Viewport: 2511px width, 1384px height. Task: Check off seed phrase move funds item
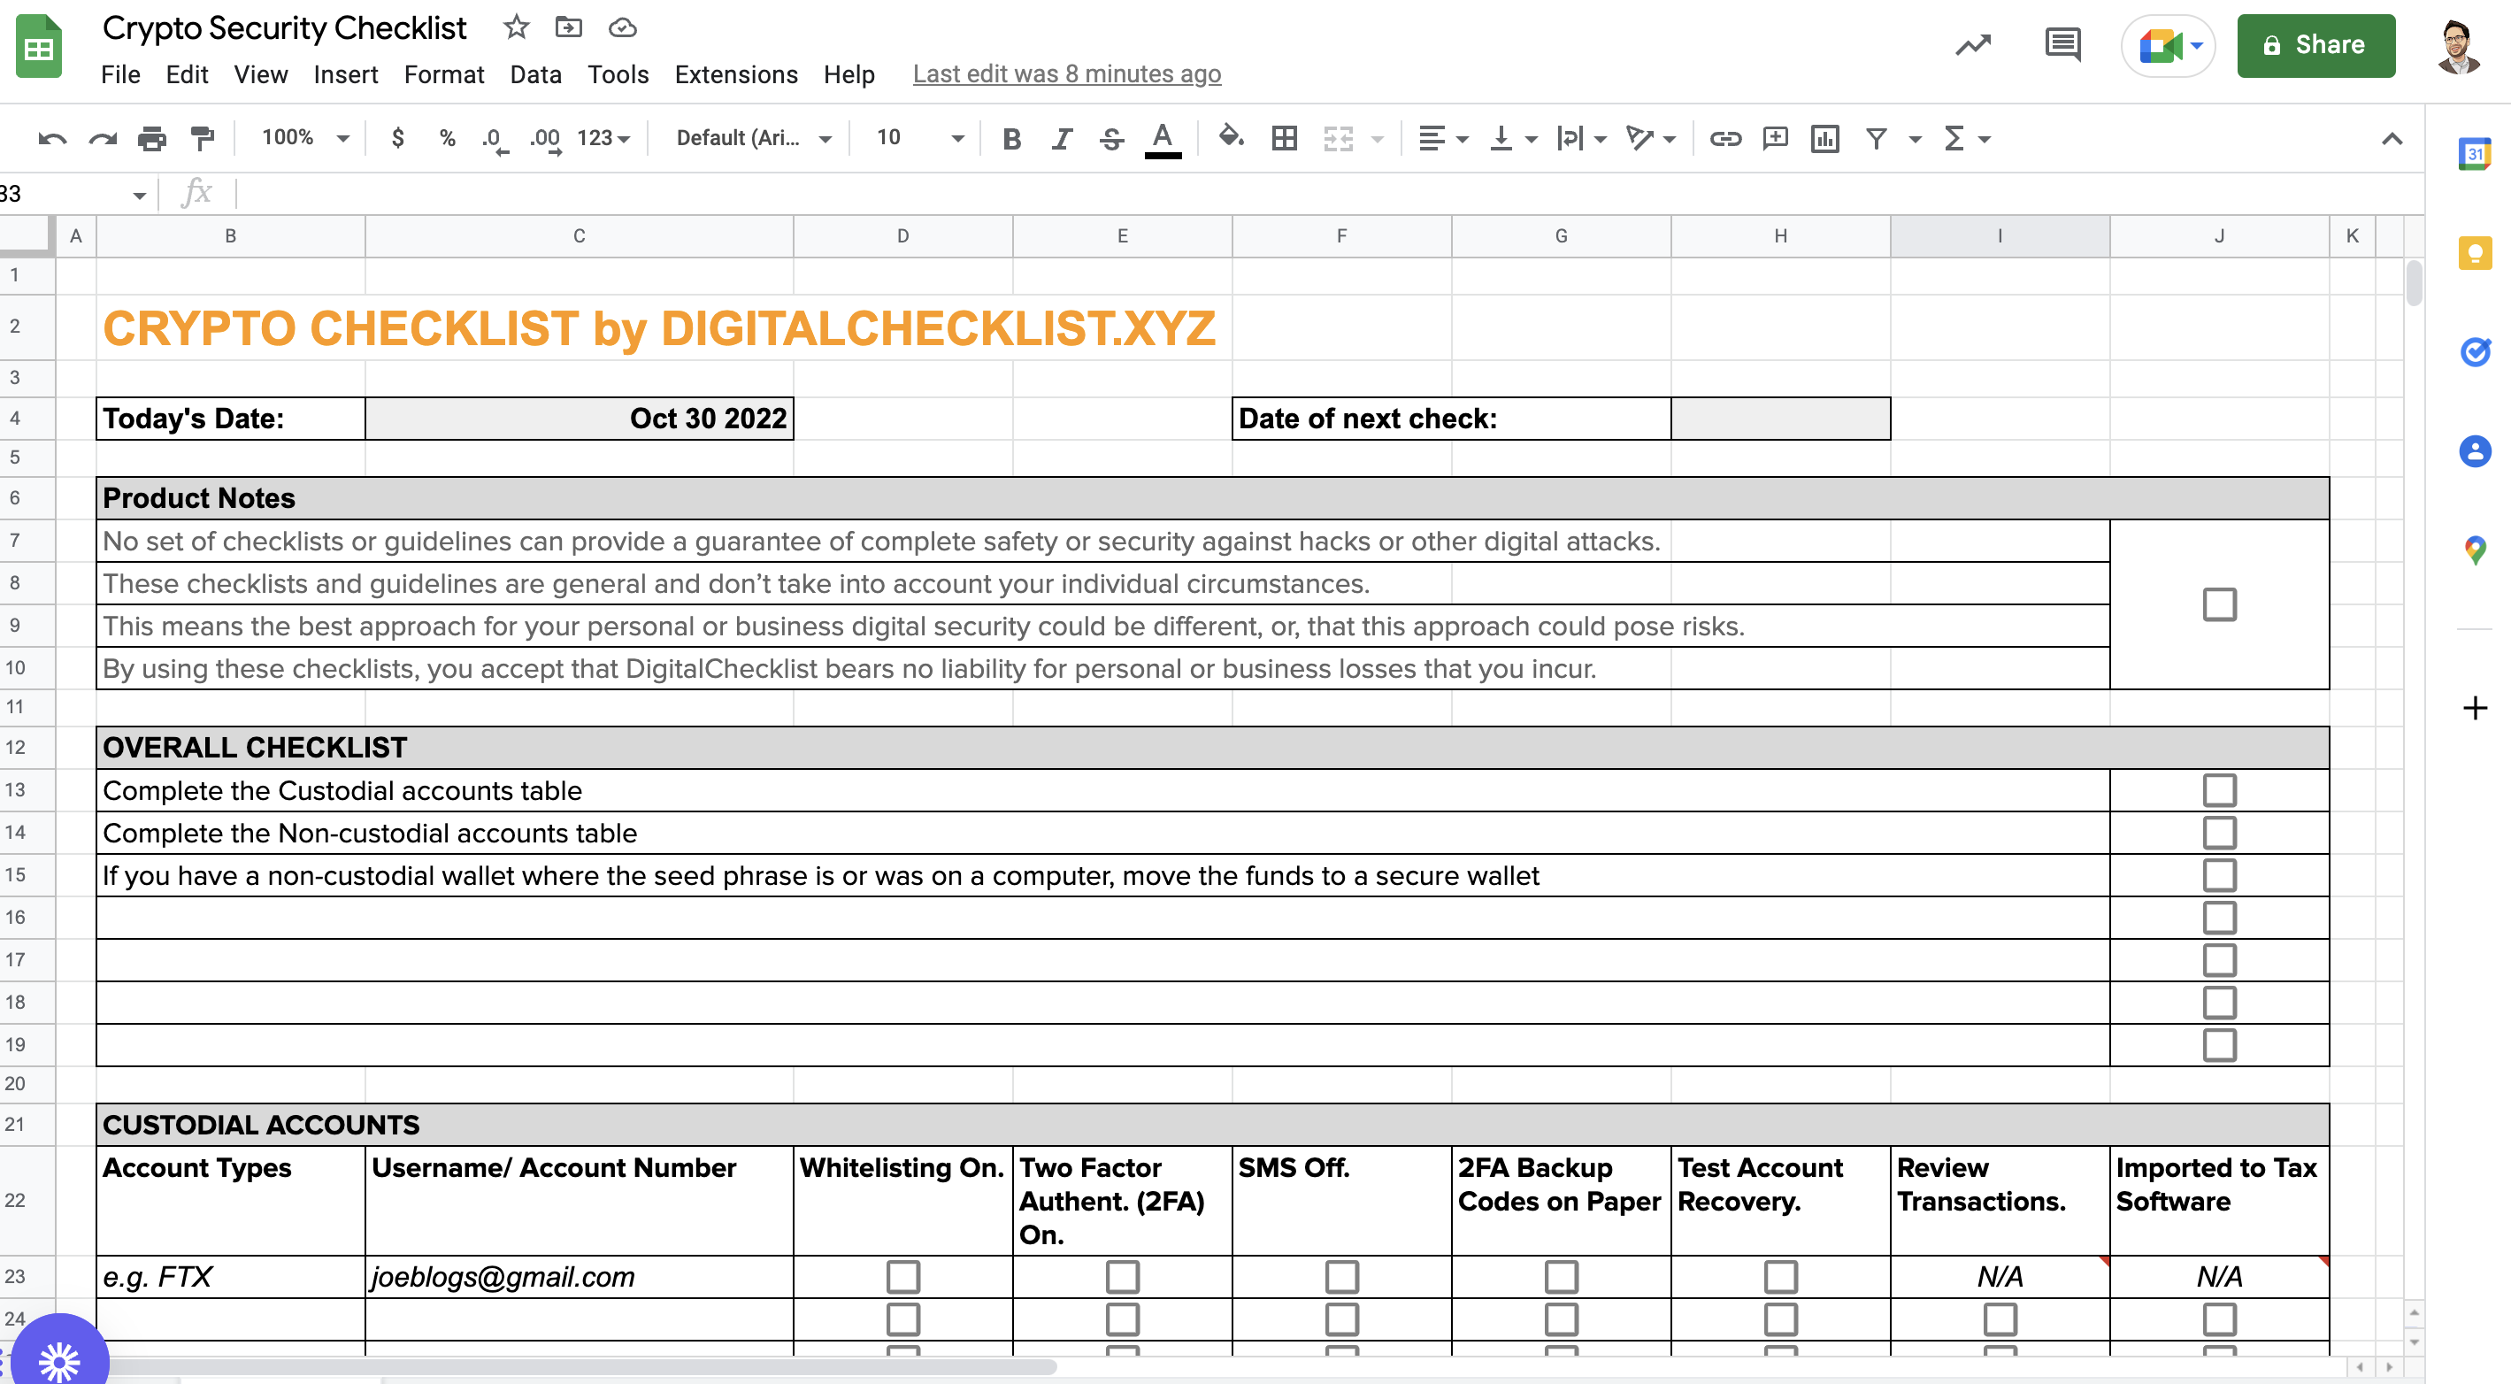pyautogui.click(x=2220, y=875)
